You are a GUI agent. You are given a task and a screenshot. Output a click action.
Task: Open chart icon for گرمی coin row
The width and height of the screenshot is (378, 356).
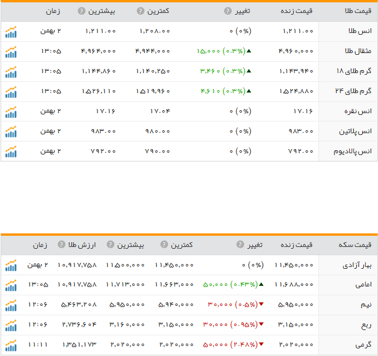[11, 345]
